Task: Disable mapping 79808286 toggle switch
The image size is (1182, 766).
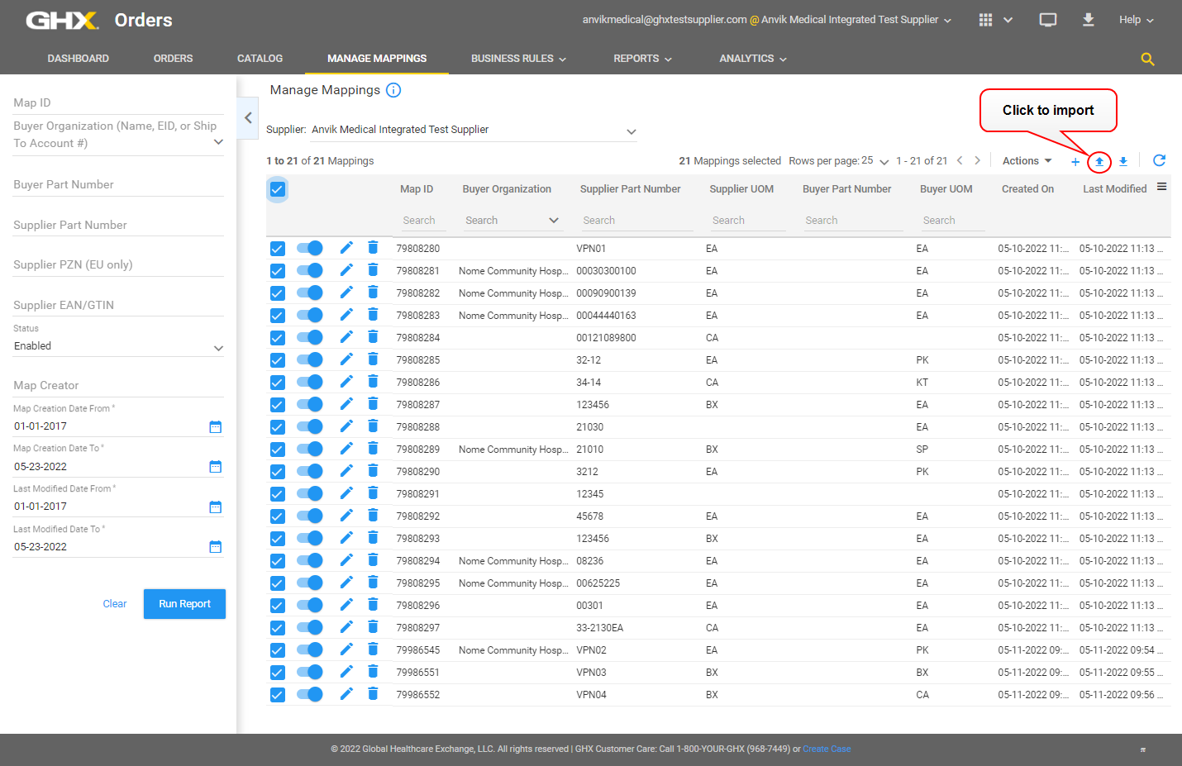Action: [x=310, y=382]
